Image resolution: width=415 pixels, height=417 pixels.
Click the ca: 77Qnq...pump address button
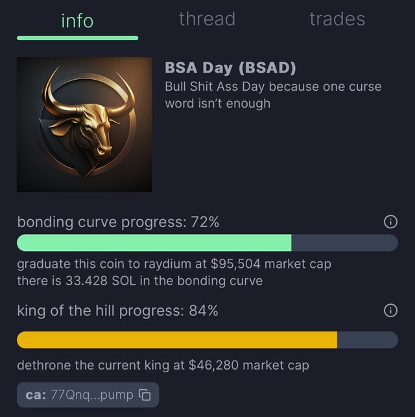80,394
